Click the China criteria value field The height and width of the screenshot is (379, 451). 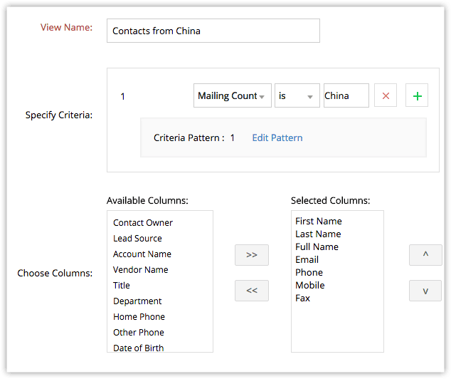(x=346, y=95)
